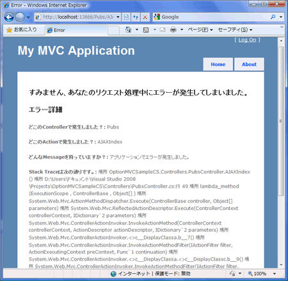
Task: Click the browser Forward arrow button
Action: click(x=20, y=17)
